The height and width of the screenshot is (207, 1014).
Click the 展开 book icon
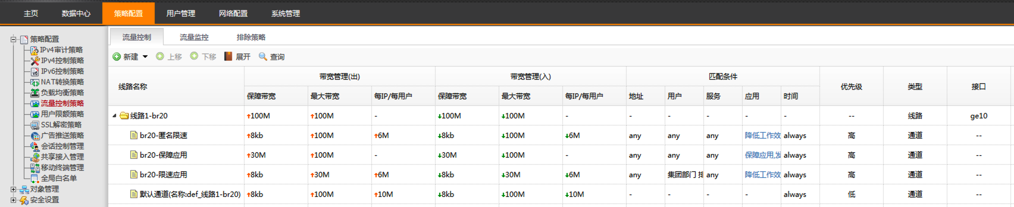tap(228, 56)
